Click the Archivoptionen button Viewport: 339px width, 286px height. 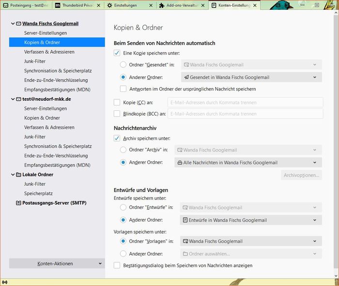point(301,175)
